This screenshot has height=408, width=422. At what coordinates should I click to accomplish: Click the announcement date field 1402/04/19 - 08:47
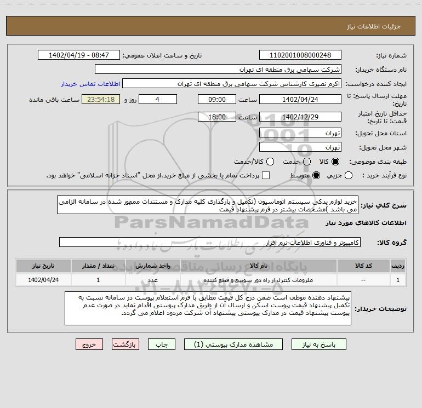pyautogui.click(x=79, y=55)
